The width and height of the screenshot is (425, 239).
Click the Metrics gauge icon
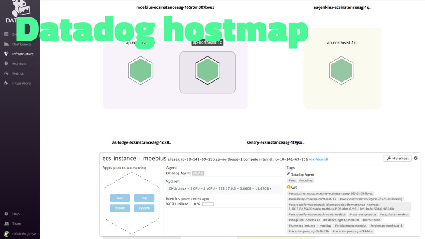tap(6, 73)
